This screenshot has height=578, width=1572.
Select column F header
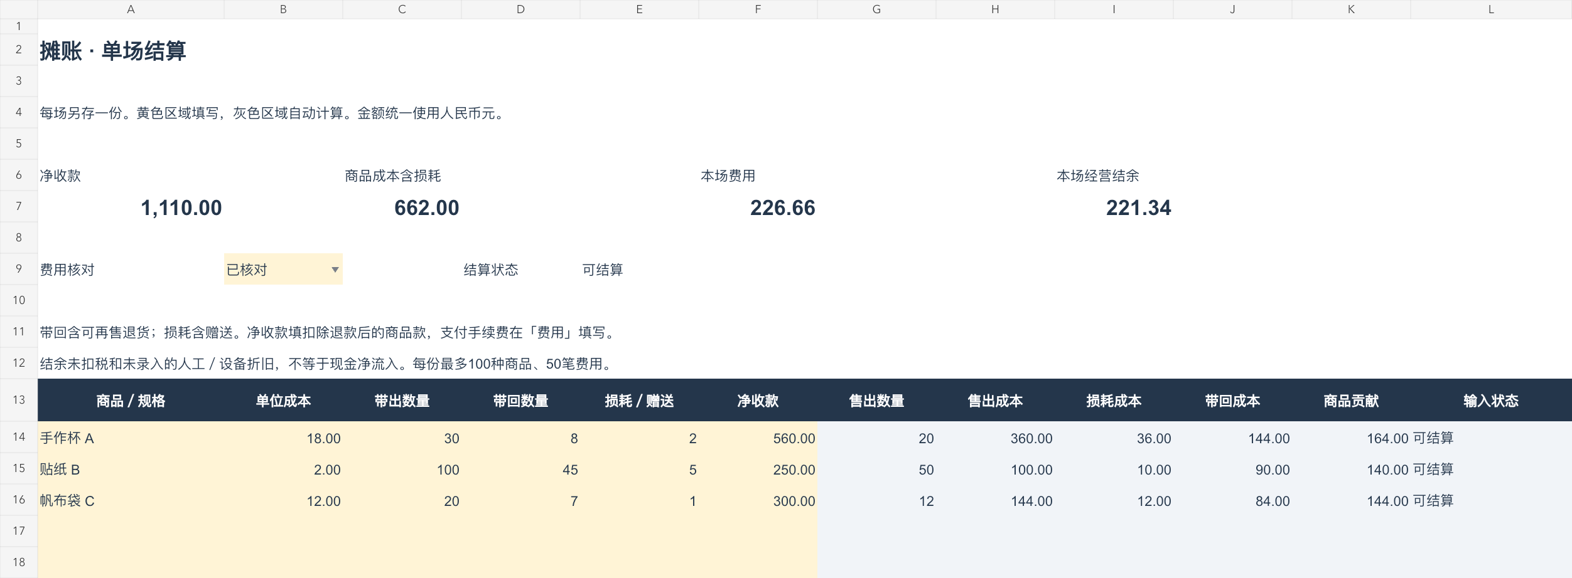[x=758, y=9]
